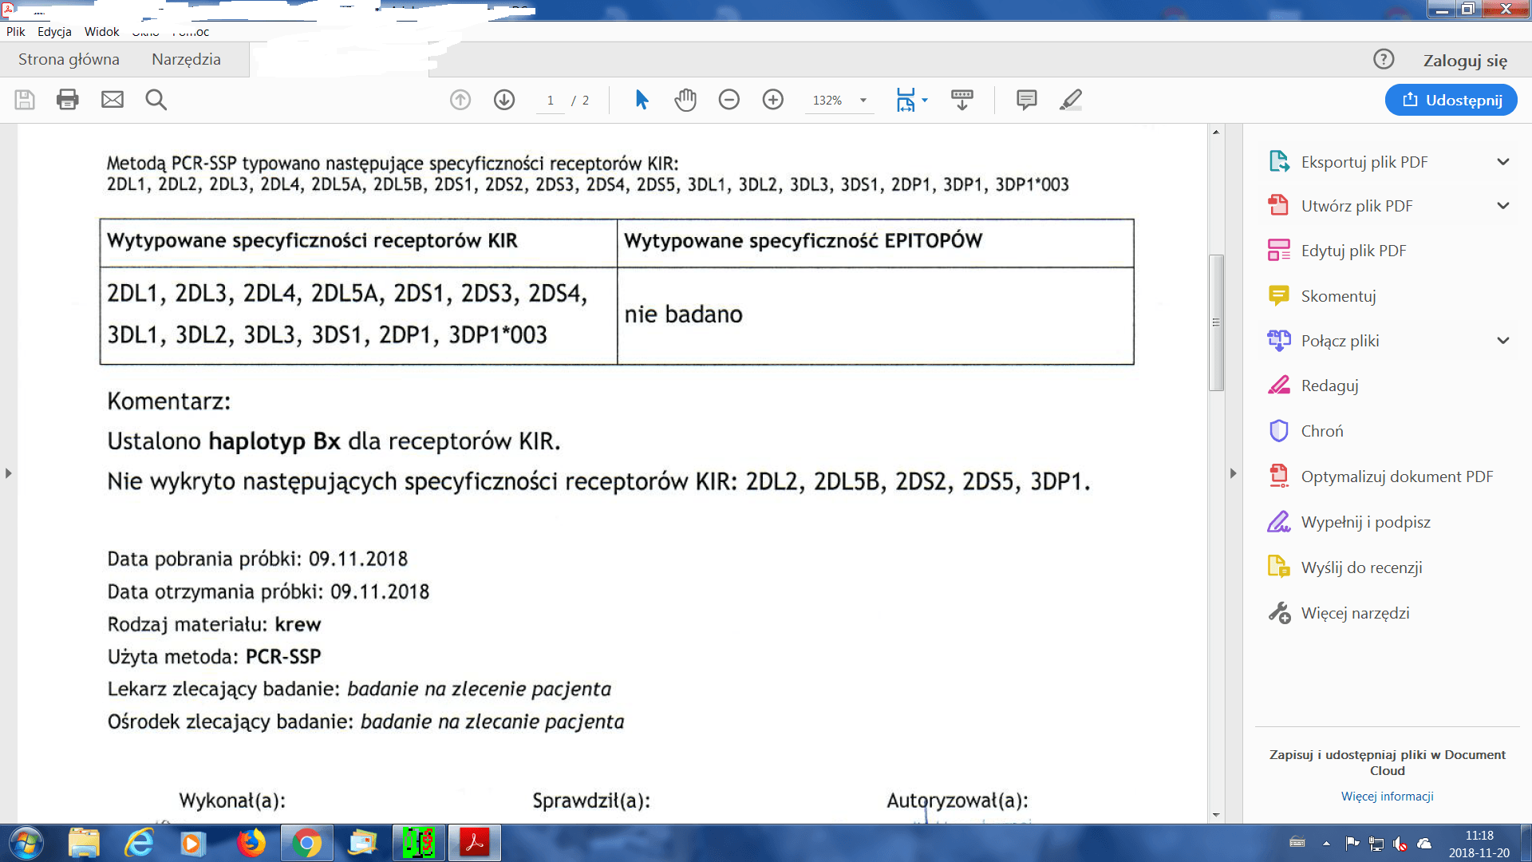The width and height of the screenshot is (1532, 862).
Task: Add a comment note icon
Action: click(x=1027, y=100)
